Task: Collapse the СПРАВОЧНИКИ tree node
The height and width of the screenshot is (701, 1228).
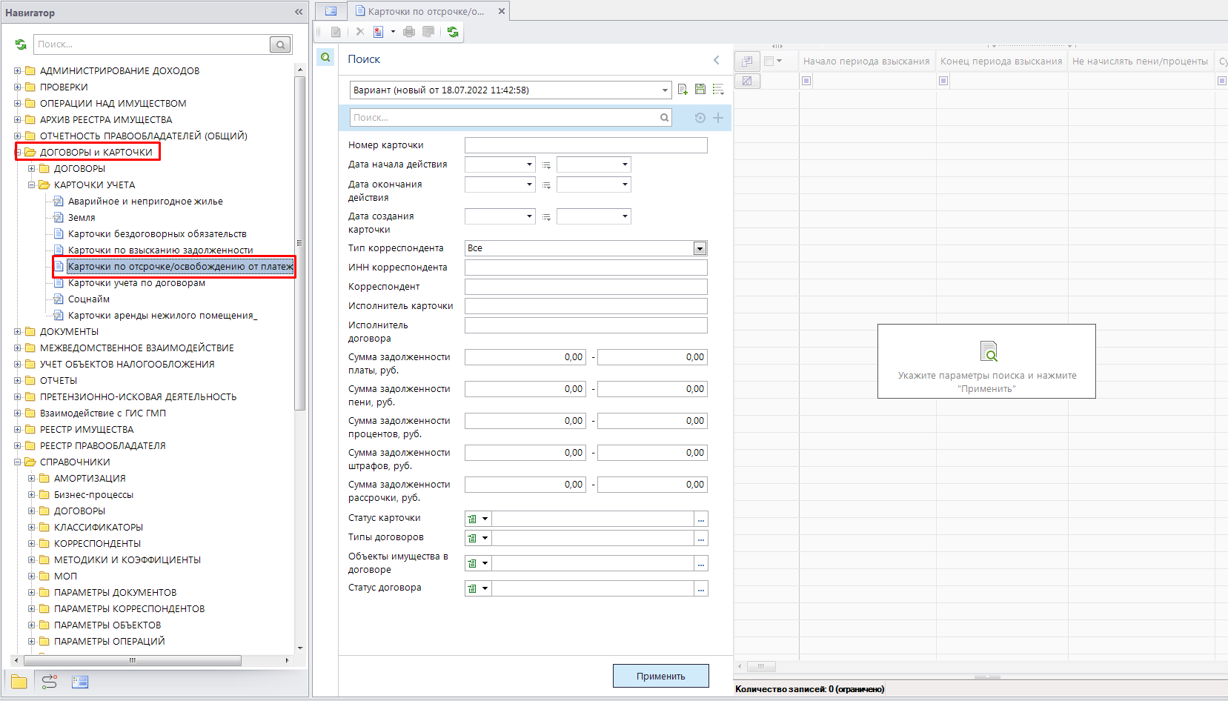Action: [18, 462]
